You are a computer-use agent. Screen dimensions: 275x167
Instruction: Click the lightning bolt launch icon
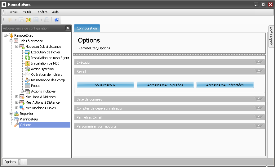(10, 20)
